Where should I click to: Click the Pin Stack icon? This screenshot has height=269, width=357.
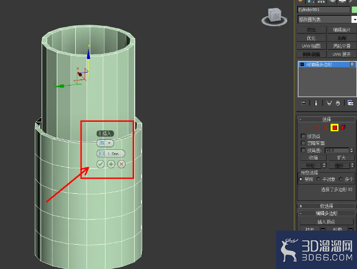coord(303,103)
